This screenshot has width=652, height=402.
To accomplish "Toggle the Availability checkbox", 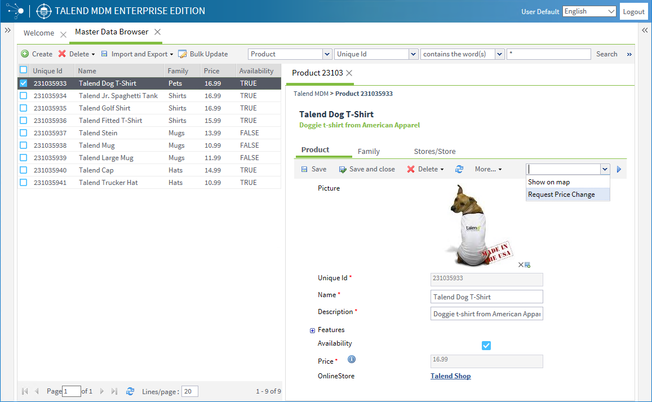I will click(x=486, y=346).
